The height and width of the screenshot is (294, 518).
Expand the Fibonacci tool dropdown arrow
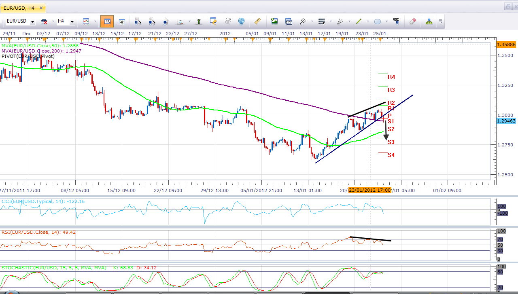(x=330, y=21)
